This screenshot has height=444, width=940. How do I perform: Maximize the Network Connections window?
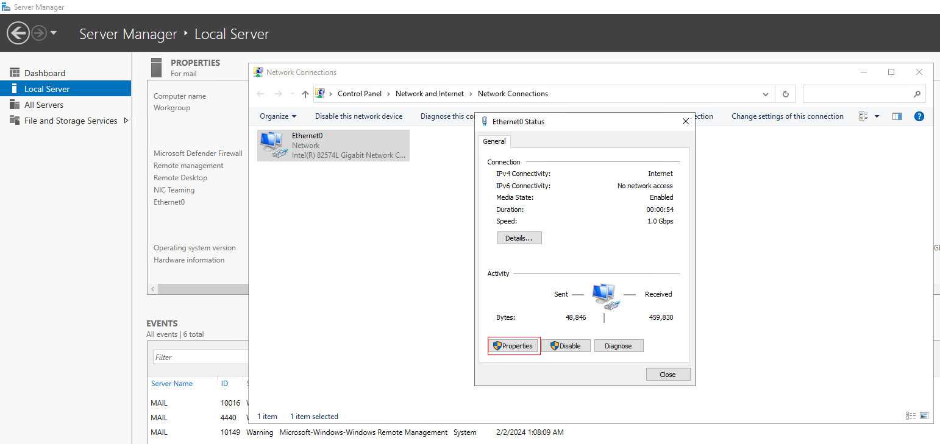(891, 72)
